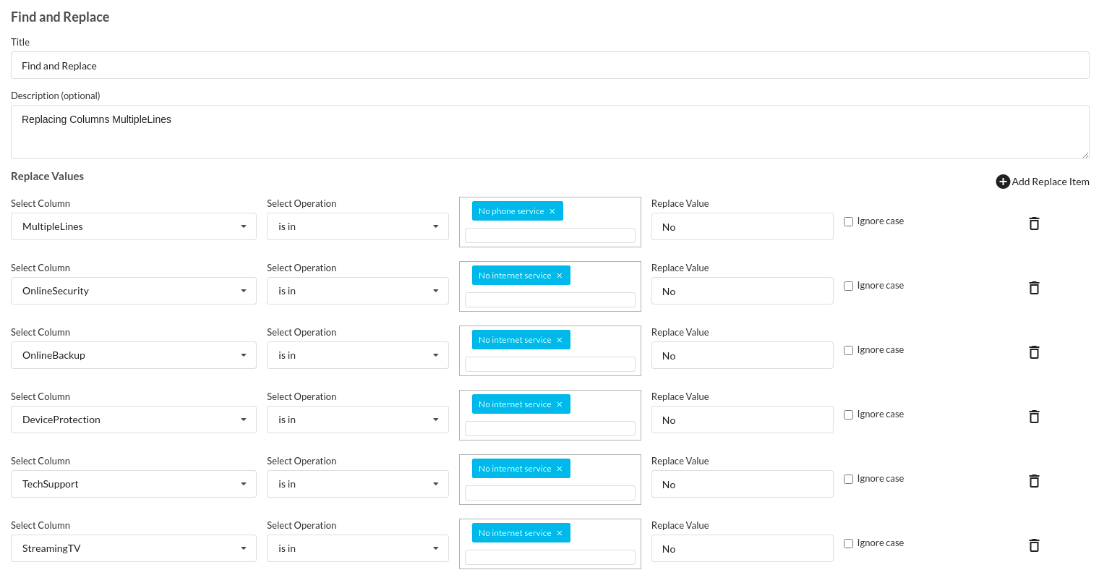Click the plus icon beside Add Replace Item

point(1003,182)
